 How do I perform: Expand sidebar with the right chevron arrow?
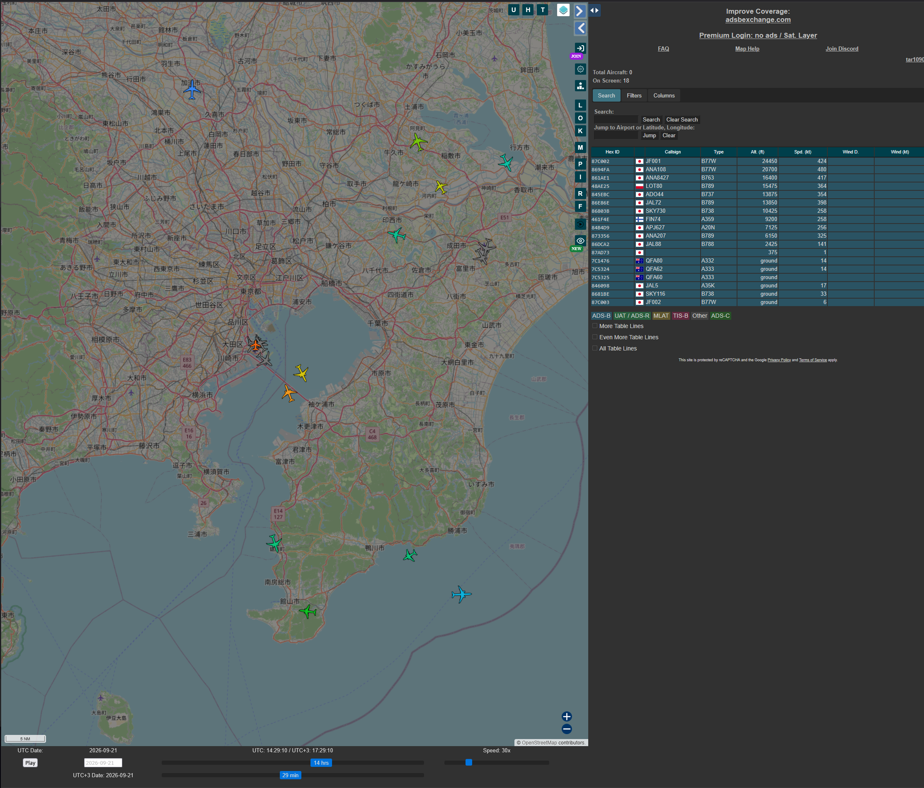tap(580, 11)
